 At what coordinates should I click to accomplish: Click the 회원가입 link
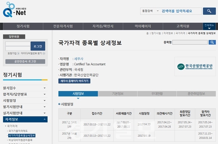(x=12, y=54)
